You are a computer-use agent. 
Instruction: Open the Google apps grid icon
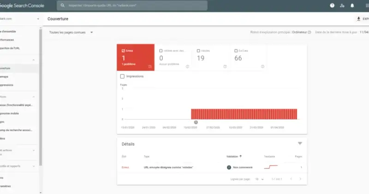367,6
